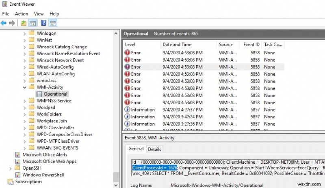The width and height of the screenshot is (325, 188).
Task: Sort events by the Level column header
Action: [141, 45]
